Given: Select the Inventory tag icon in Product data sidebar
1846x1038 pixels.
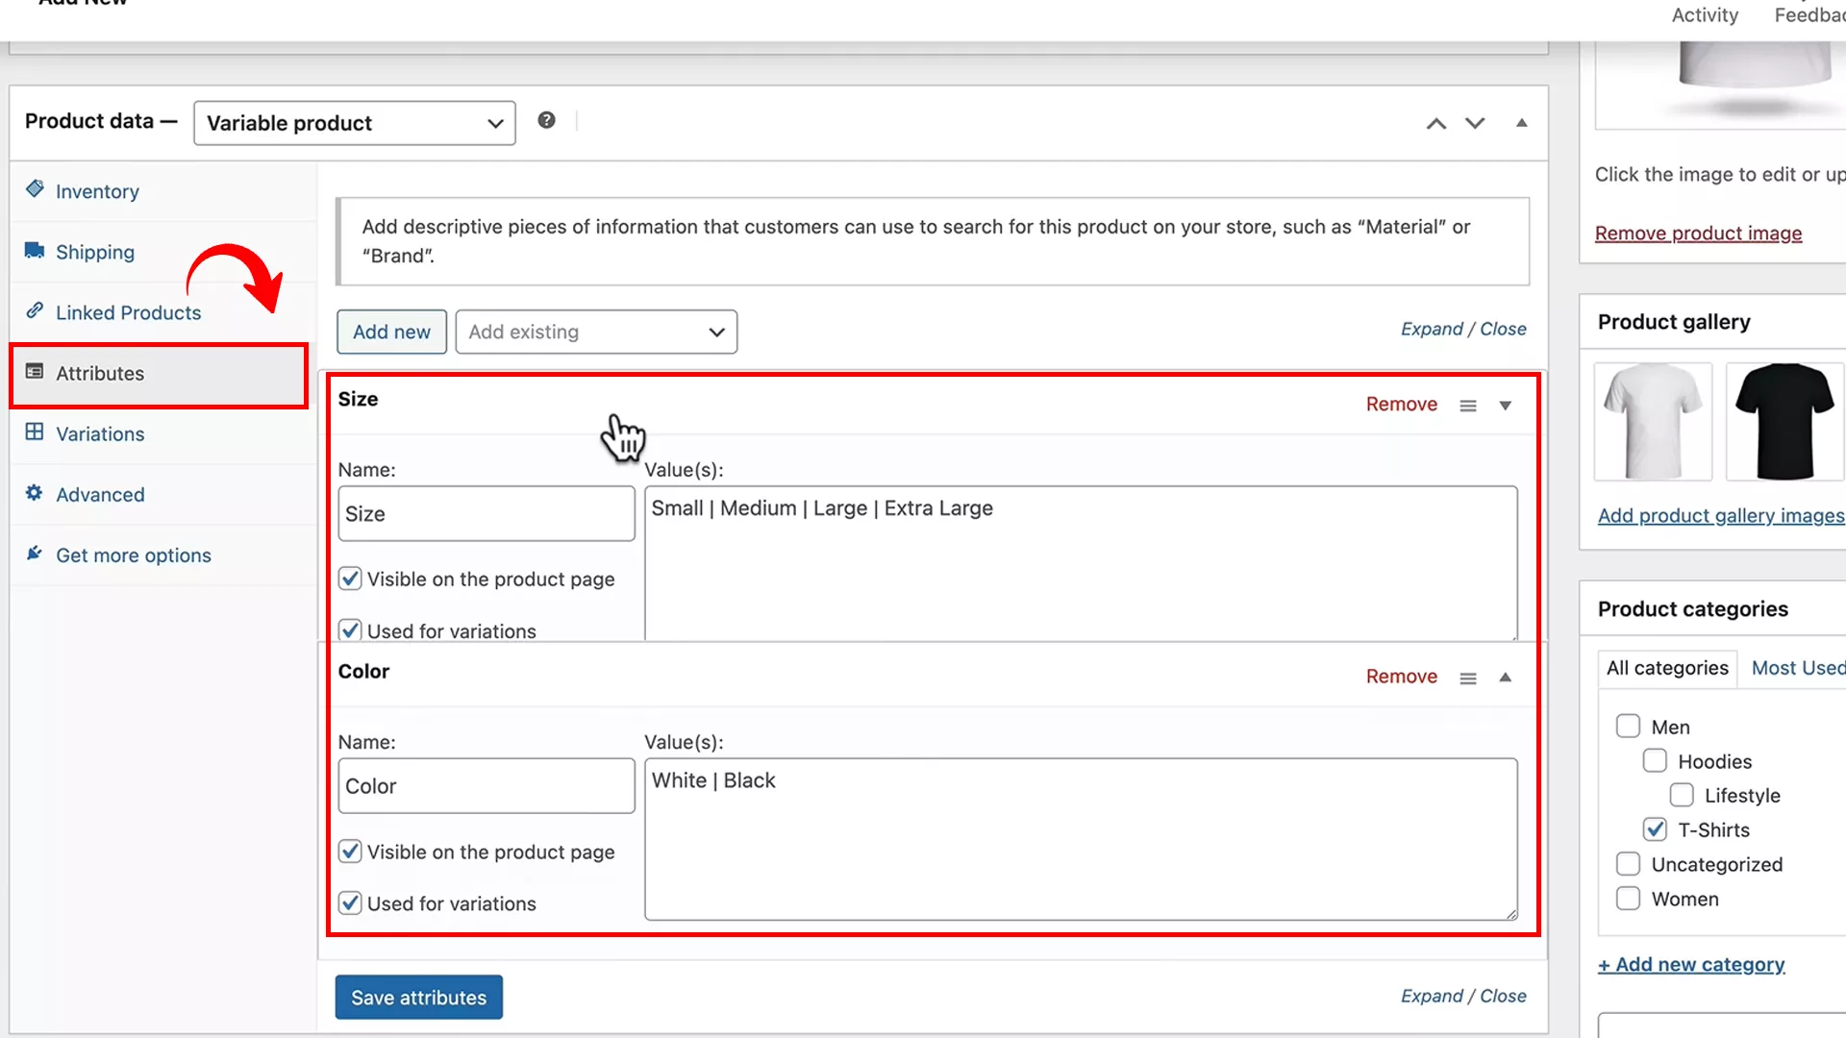Looking at the screenshot, I should pyautogui.click(x=34, y=190).
